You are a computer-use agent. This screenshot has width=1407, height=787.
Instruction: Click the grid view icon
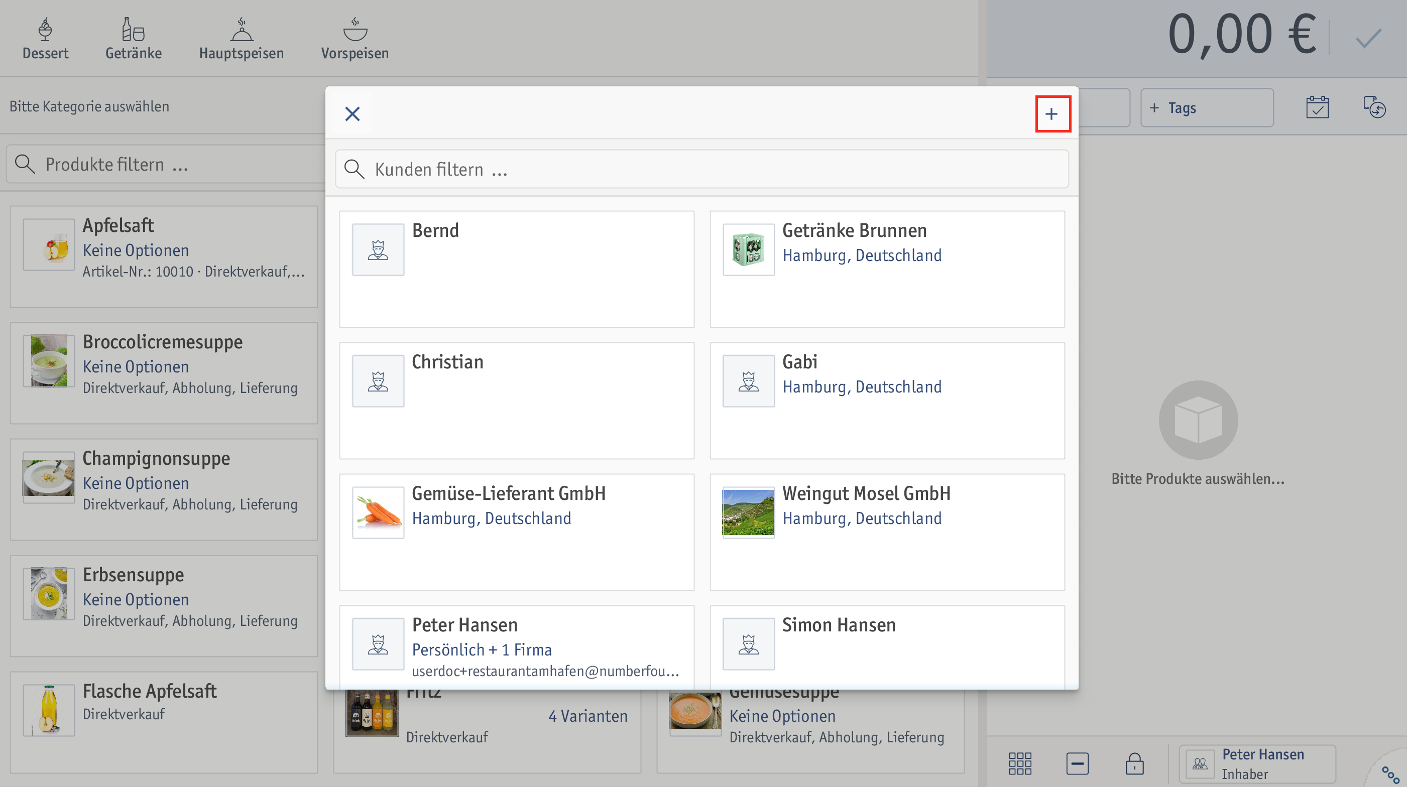click(x=1020, y=762)
